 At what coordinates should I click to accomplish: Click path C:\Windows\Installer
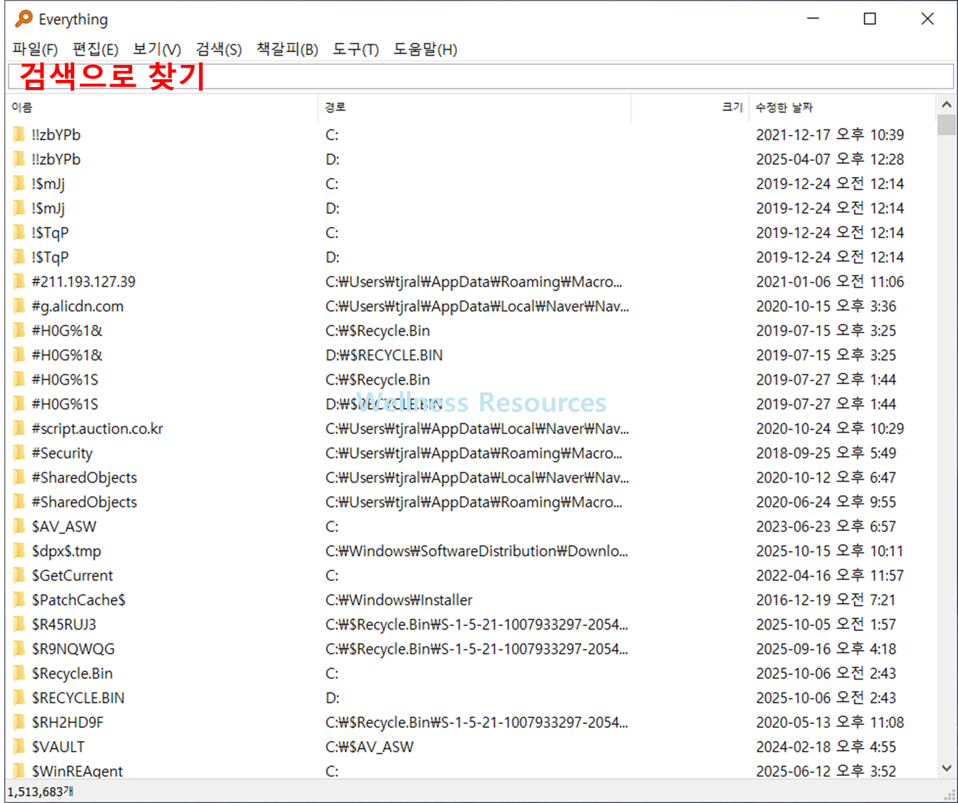tap(399, 600)
